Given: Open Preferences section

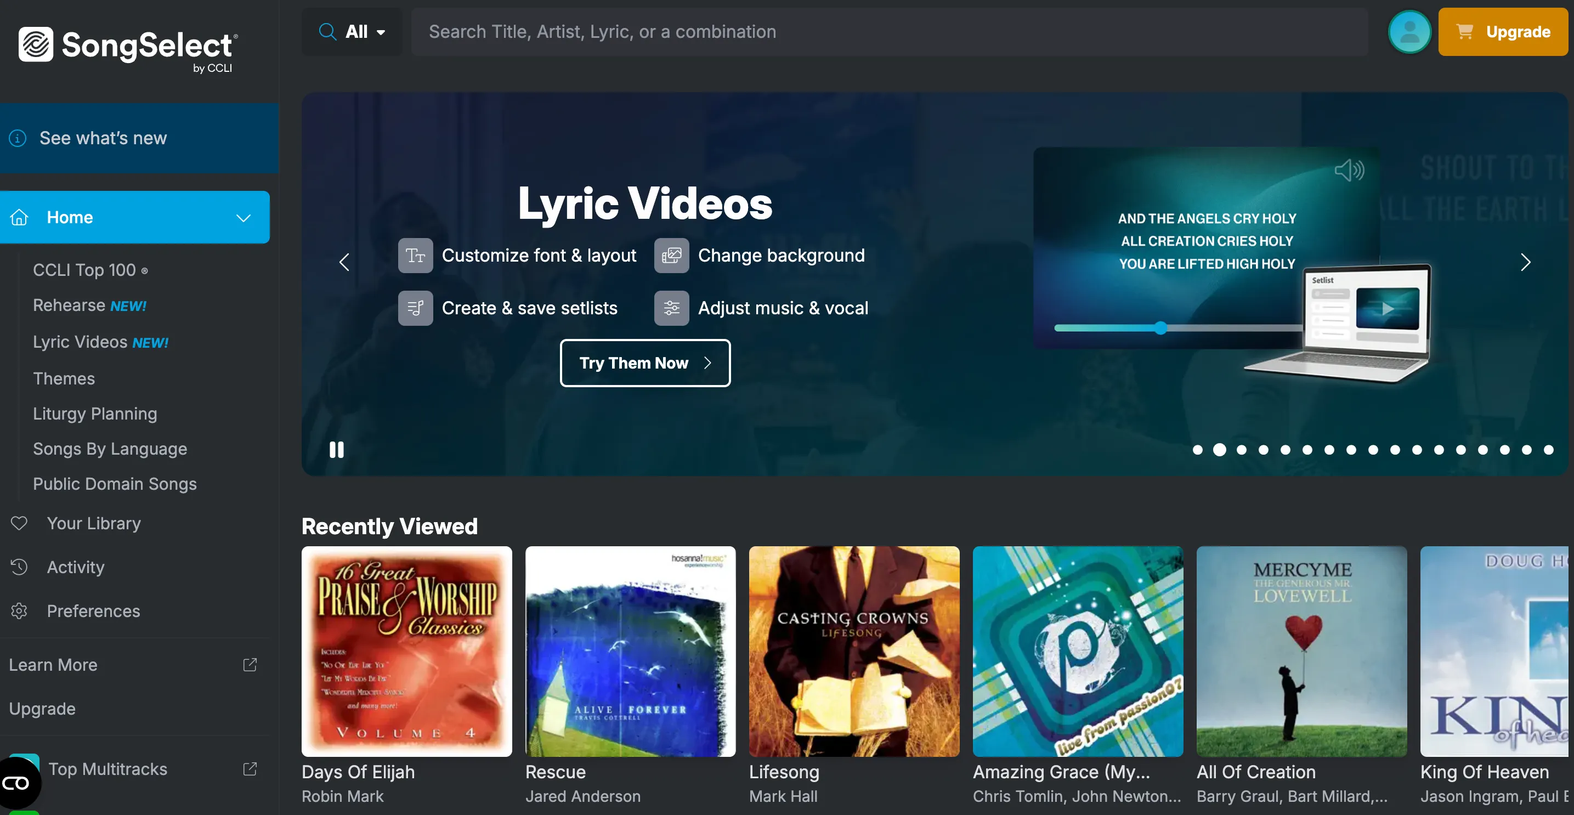Looking at the screenshot, I should point(93,611).
